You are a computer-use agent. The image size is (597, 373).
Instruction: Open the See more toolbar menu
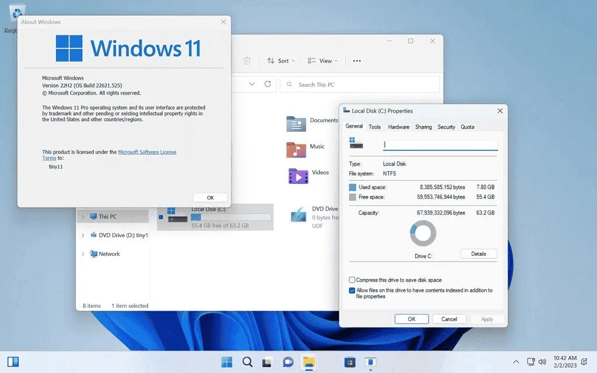(x=357, y=61)
